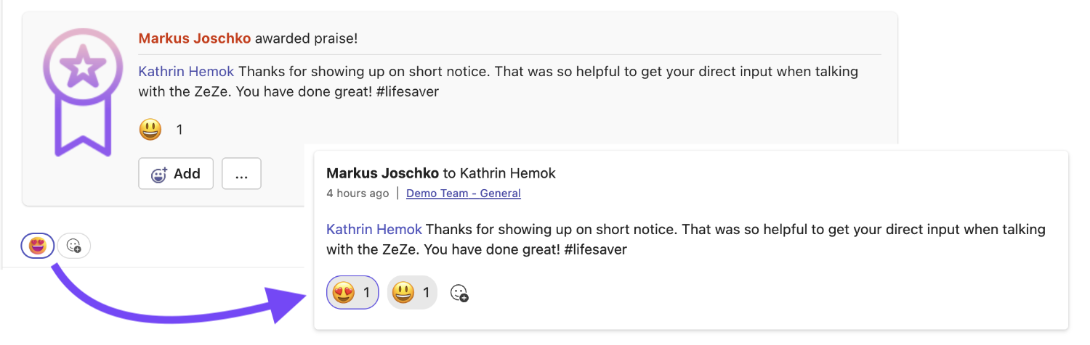The width and height of the screenshot is (1090, 345).
Task: Toggle the heart-eyes reaction below the praise card
Action: coord(38,246)
